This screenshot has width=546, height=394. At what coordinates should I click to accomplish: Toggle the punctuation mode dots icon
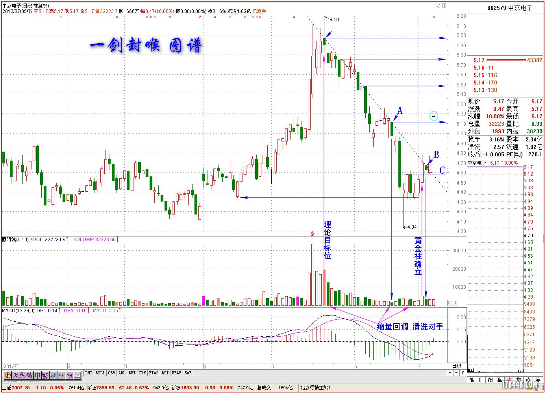[x=61, y=375]
